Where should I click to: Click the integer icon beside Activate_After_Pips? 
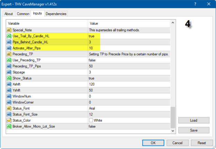(x=9, y=48)
